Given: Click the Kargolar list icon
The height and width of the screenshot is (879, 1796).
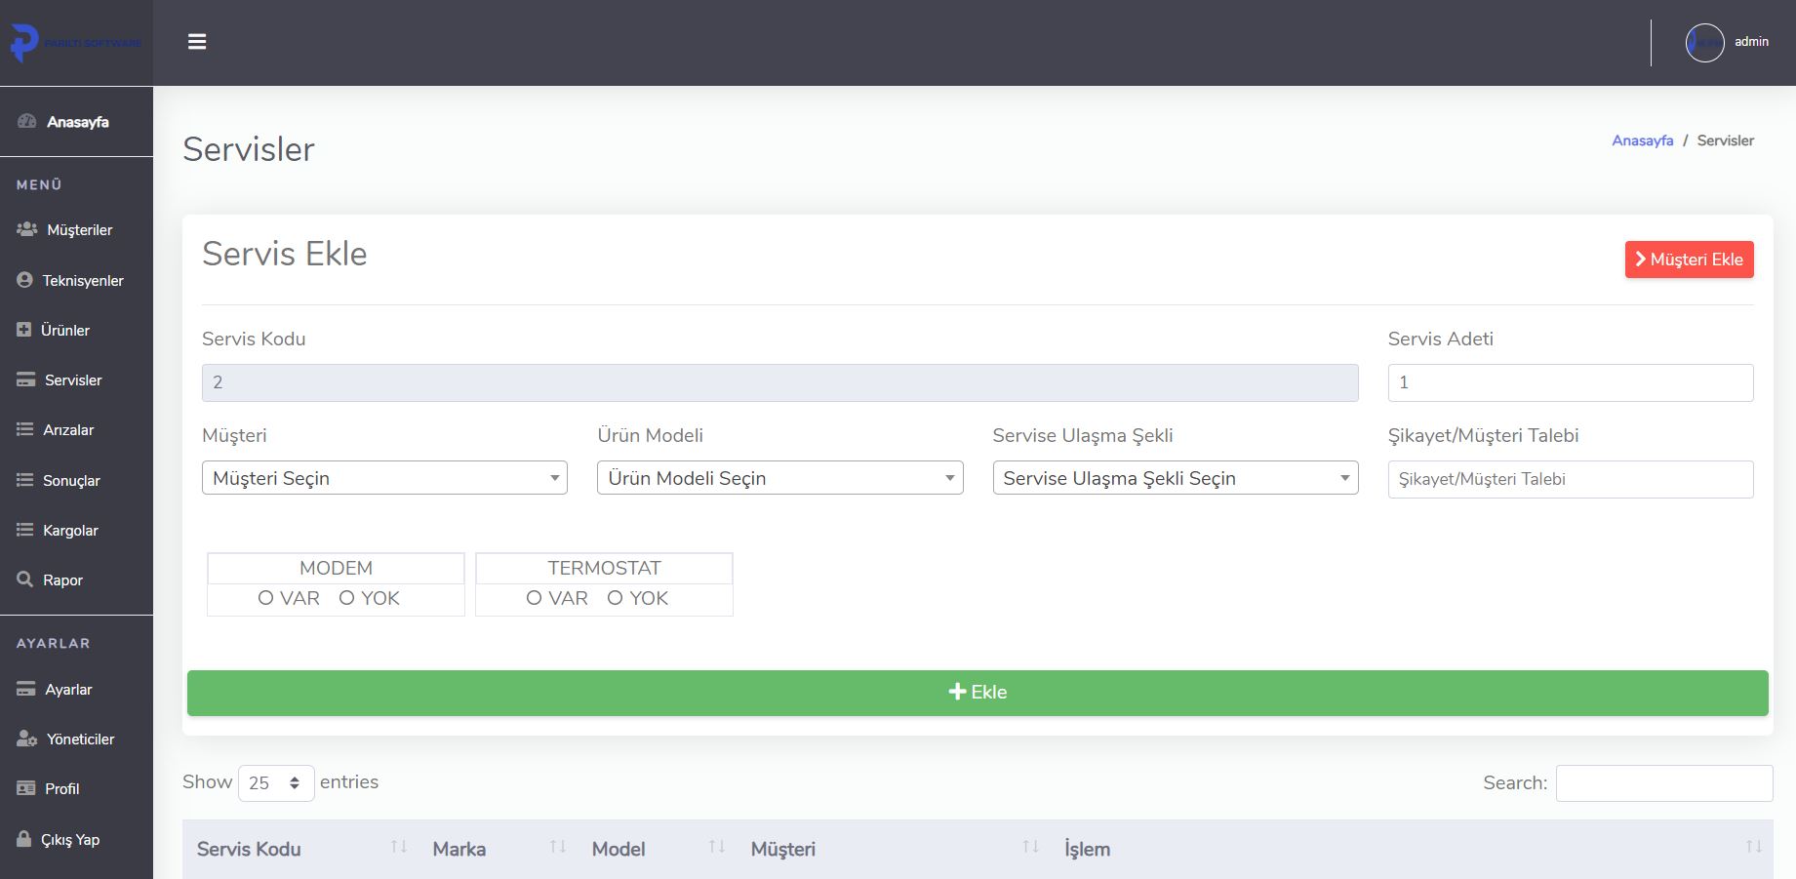Looking at the screenshot, I should (25, 530).
